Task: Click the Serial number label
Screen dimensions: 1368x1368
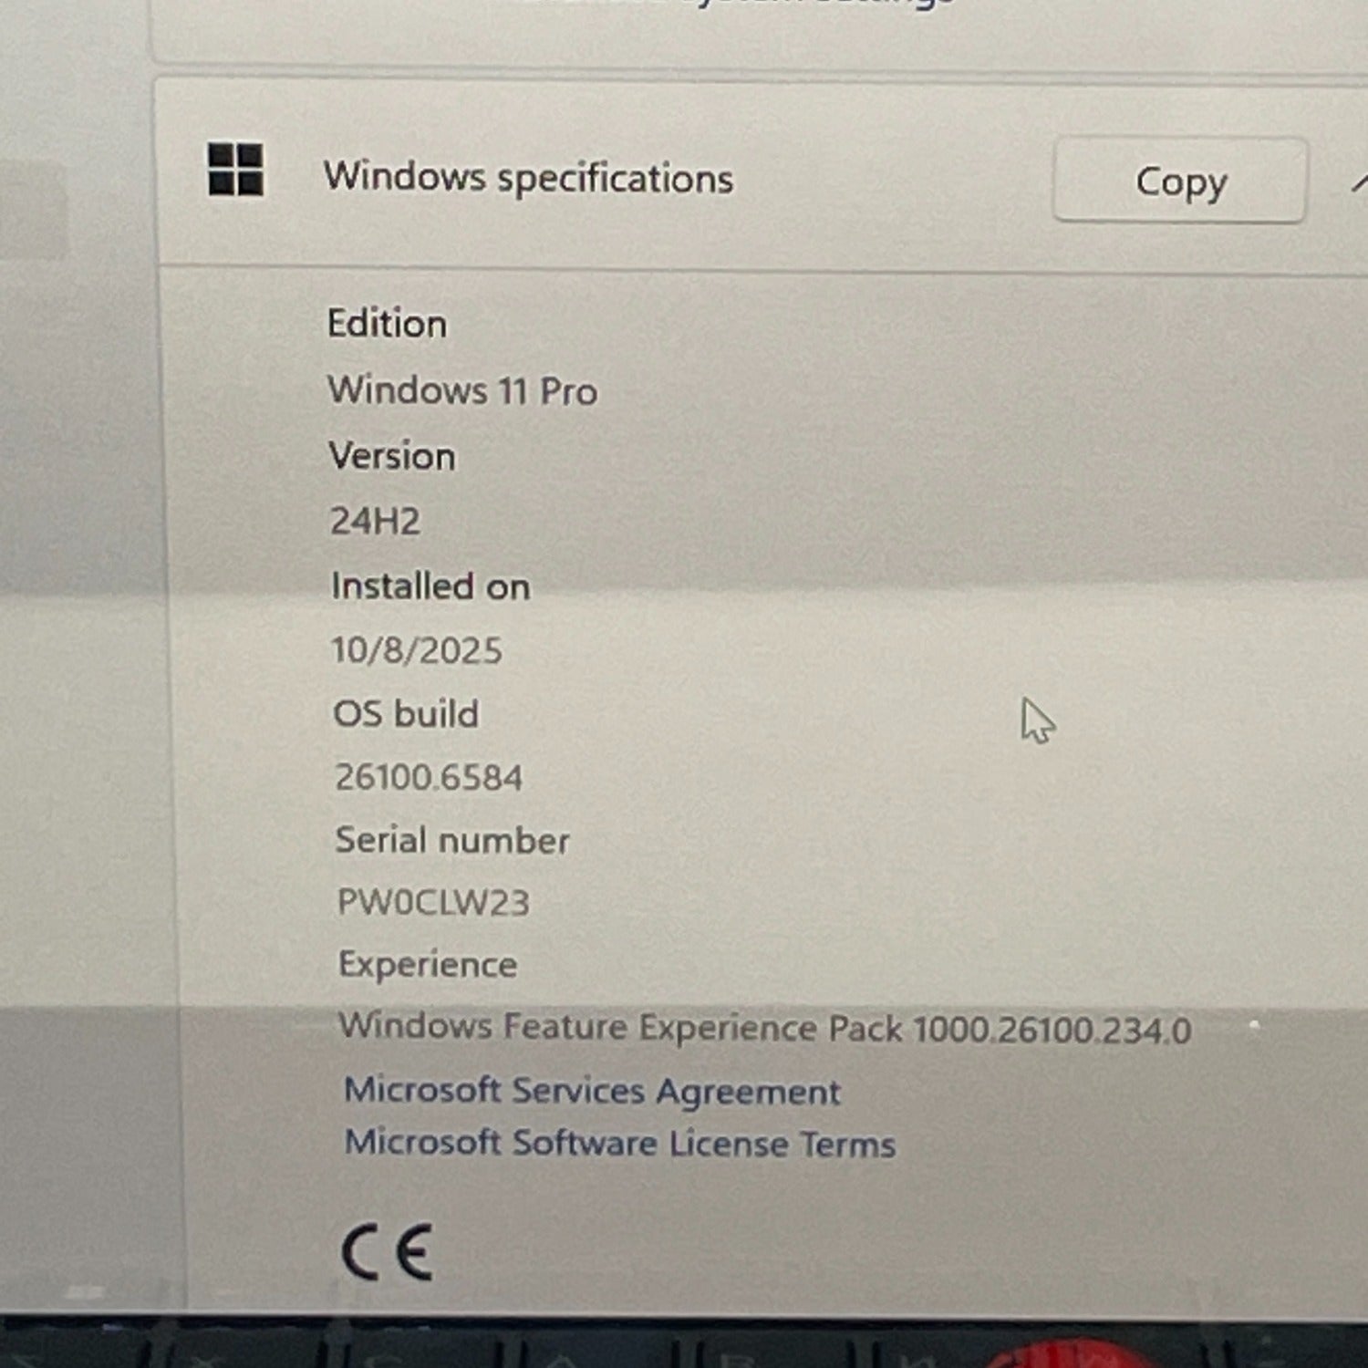Action: point(452,840)
